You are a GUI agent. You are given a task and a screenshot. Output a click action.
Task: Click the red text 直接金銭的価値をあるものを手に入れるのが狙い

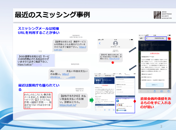[x=155, y=103]
